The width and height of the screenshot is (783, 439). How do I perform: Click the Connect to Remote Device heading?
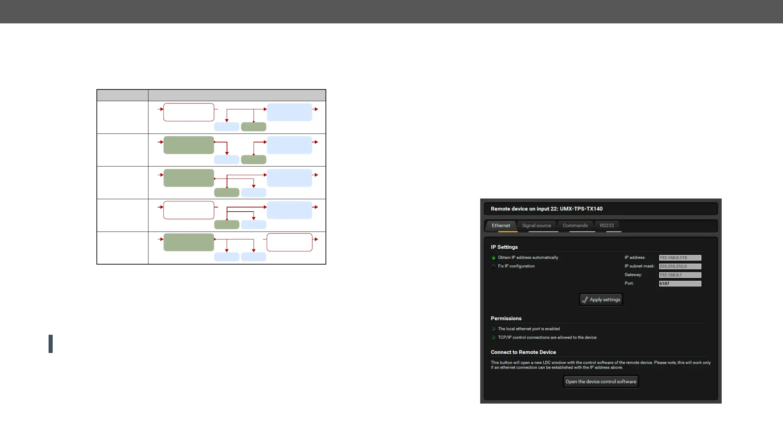523,352
